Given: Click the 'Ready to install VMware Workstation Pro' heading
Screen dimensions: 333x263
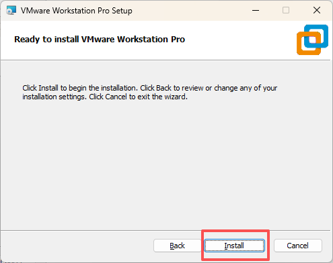Looking at the screenshot, I should [x=100, y=40].
